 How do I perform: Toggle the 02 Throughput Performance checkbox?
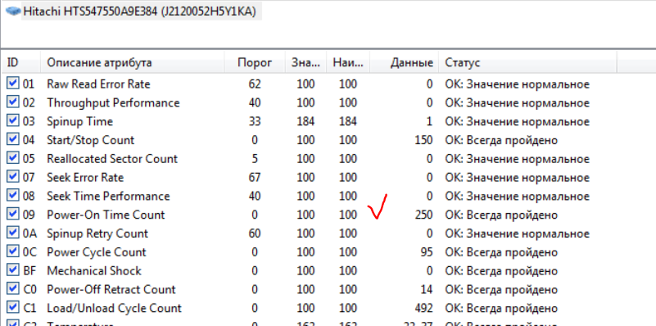(x=12, y=102)
